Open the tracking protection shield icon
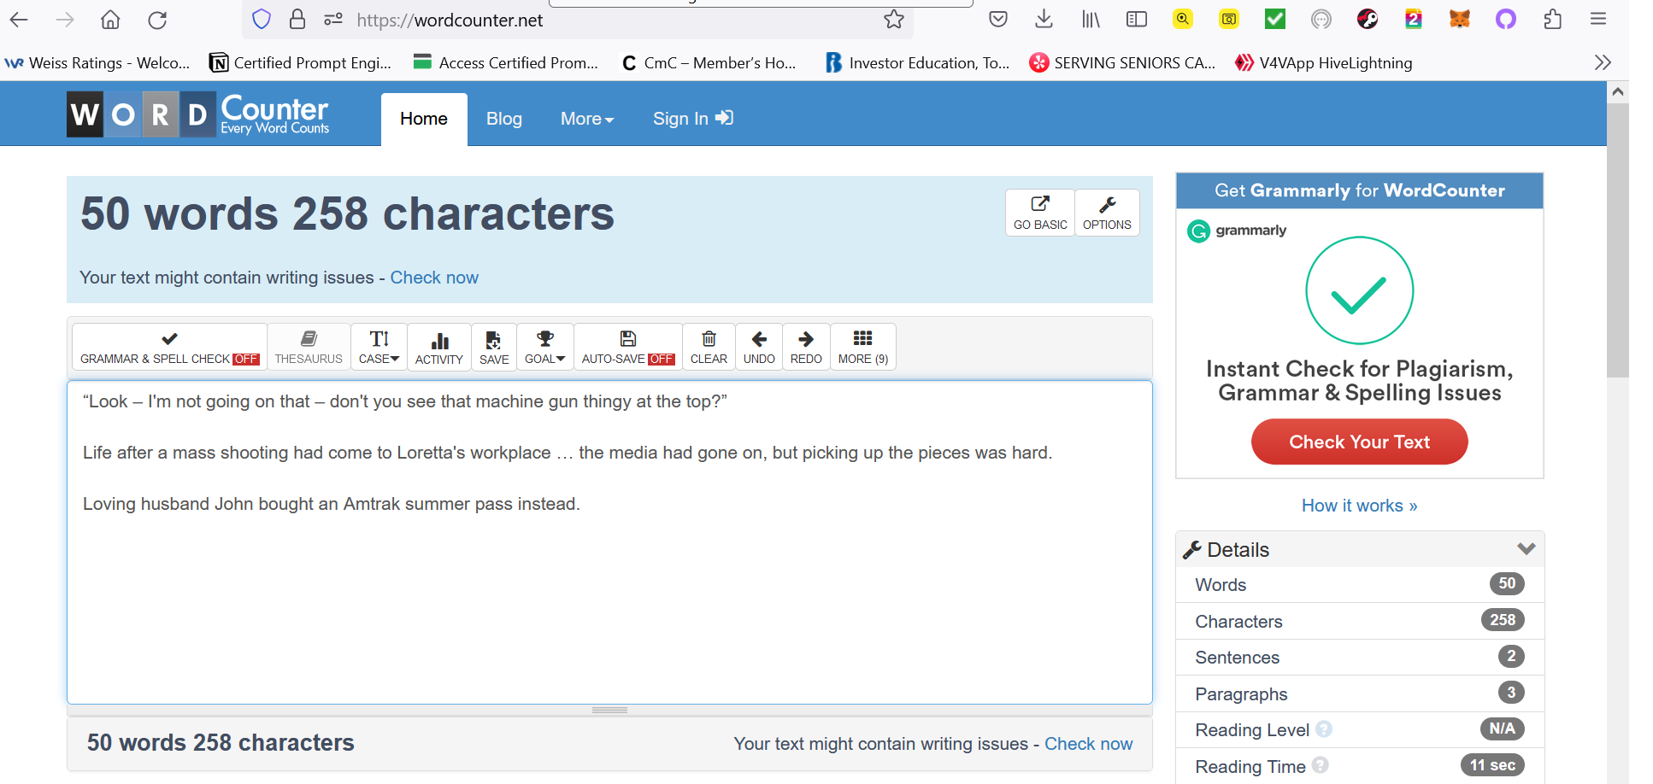 (262, 20)
